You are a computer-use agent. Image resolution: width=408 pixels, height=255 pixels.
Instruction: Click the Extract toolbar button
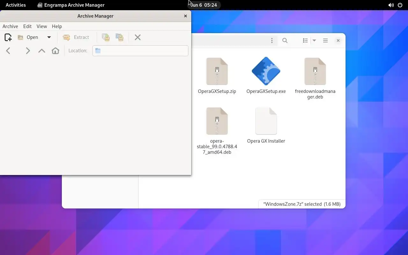click(x=76, y=37)
